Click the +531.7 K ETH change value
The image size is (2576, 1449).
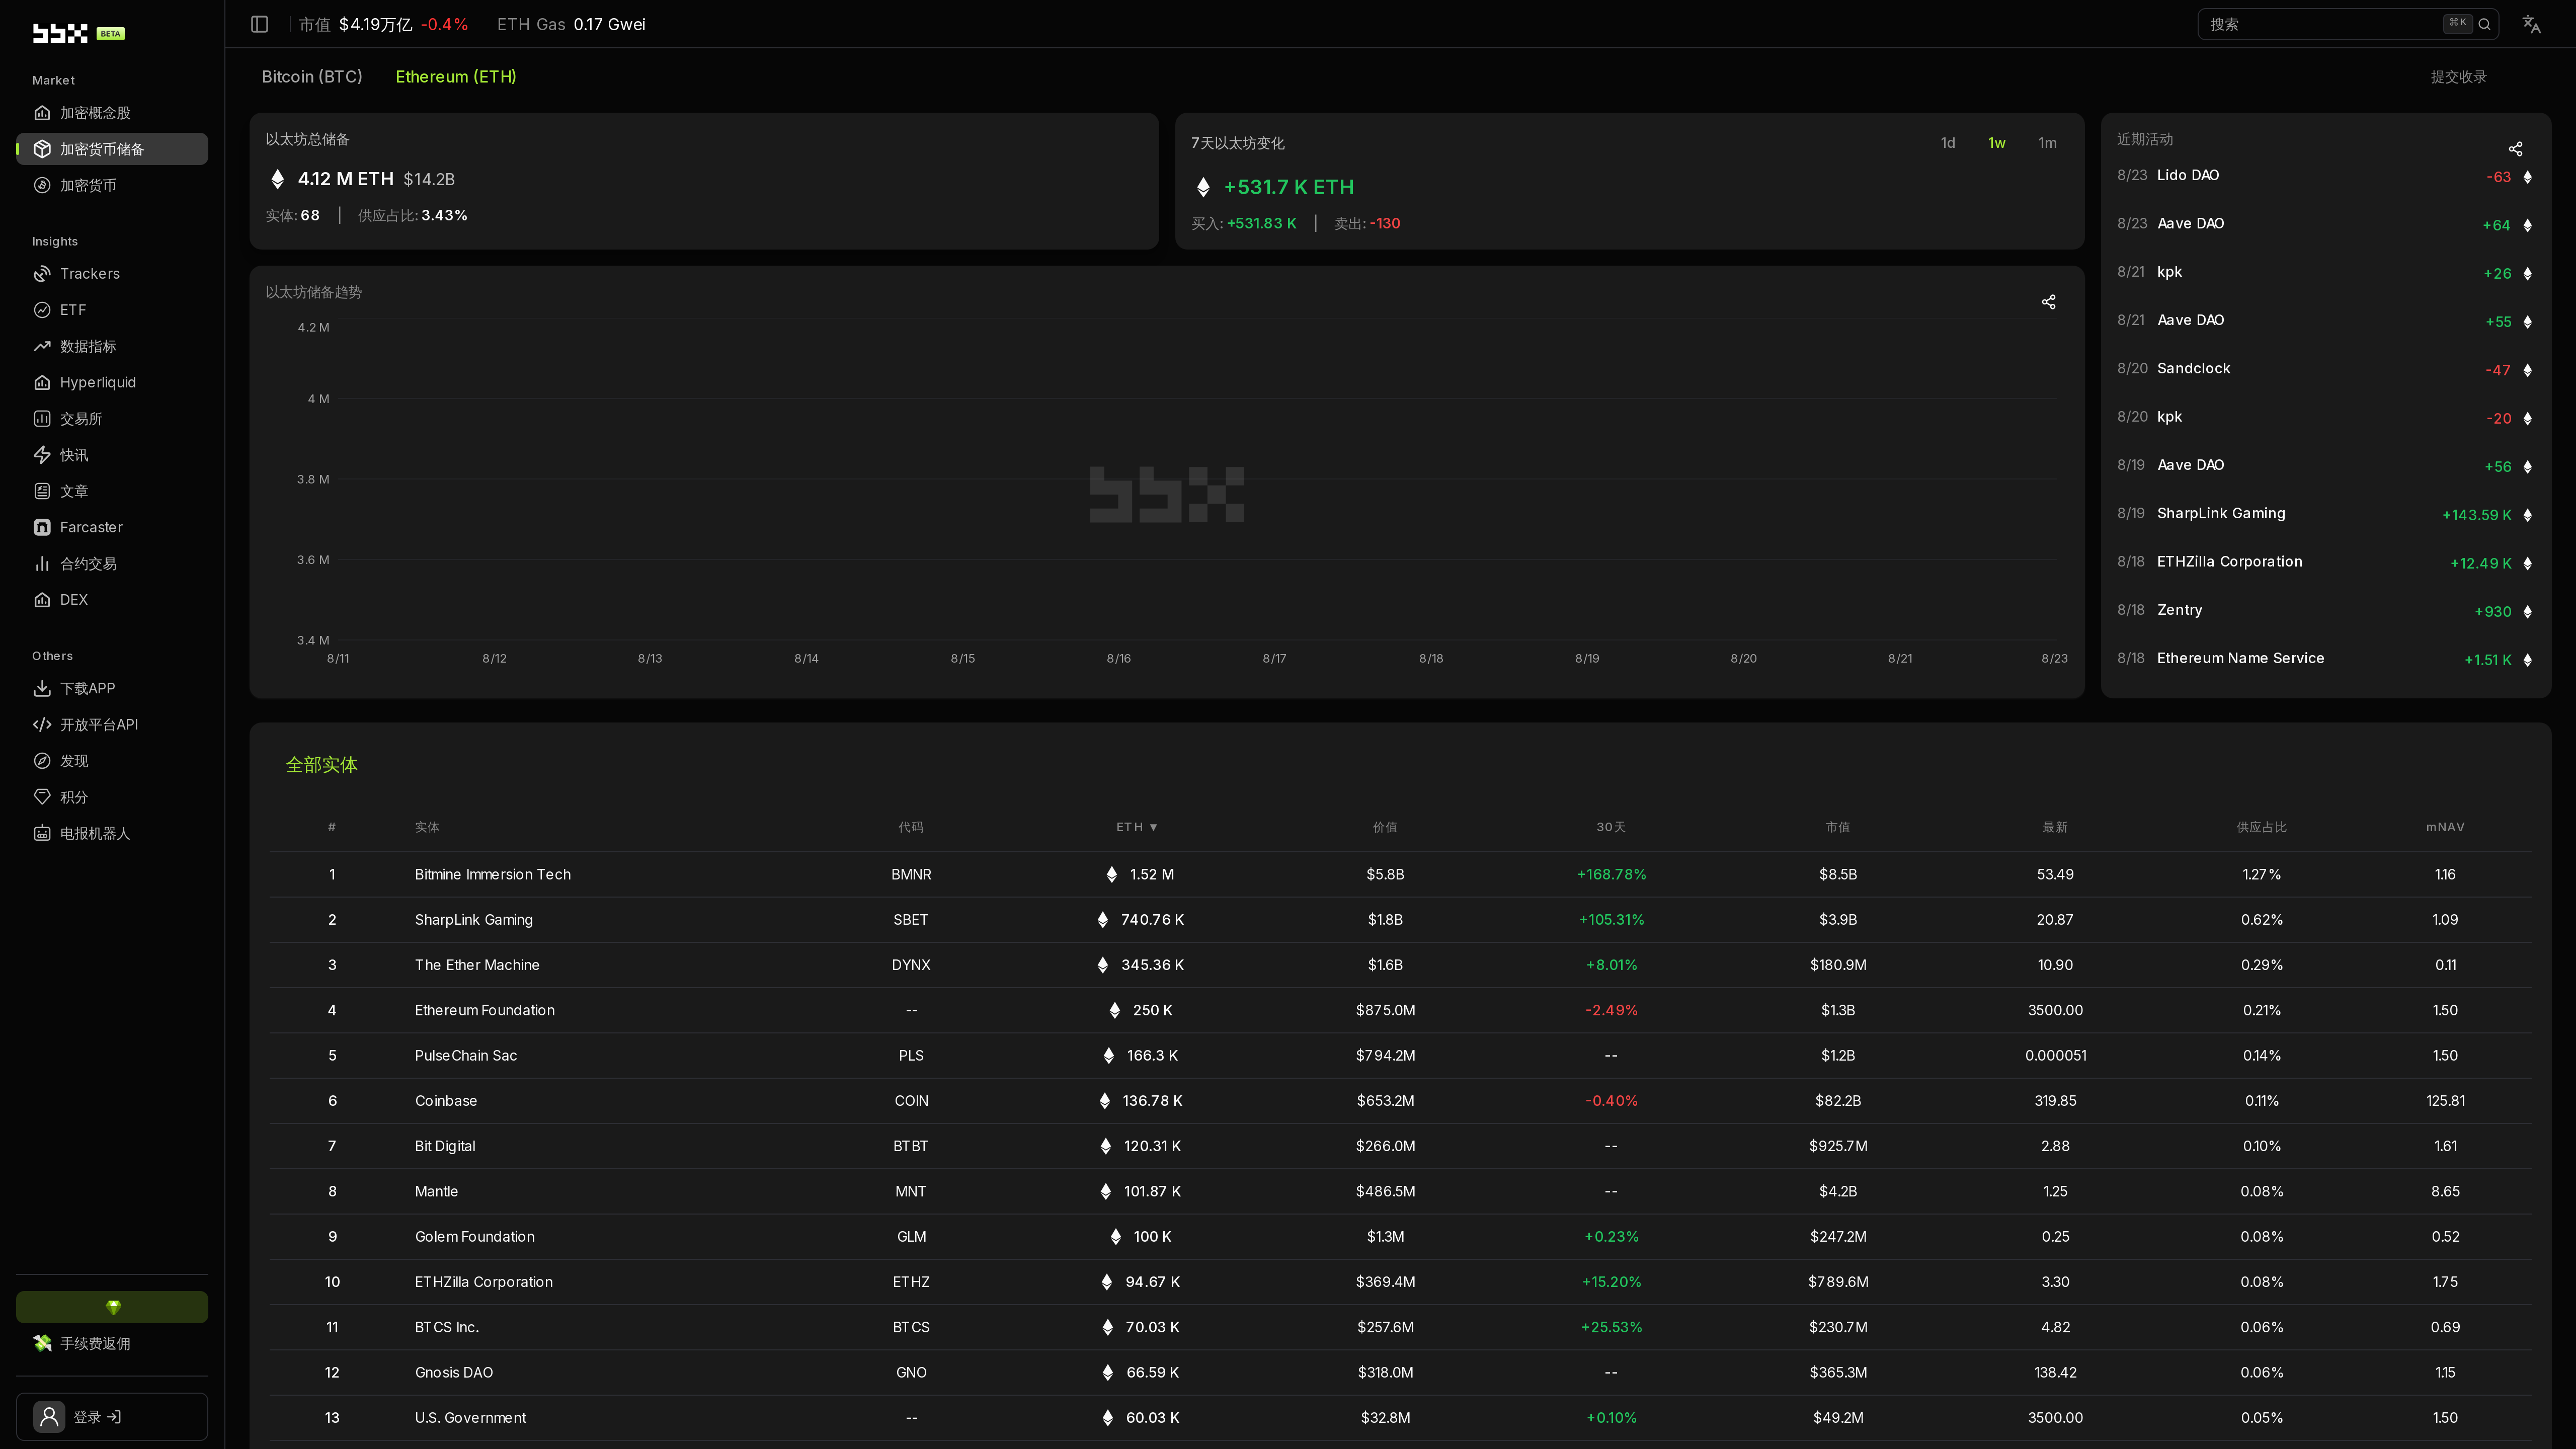click(1289, 187)
